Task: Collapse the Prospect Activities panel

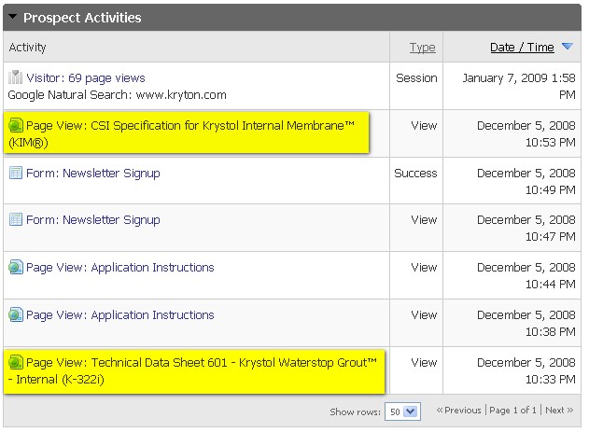Action: [13, 18]
